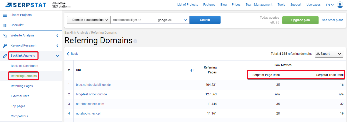Open blog-test.nbb-cloud.de URL link
Image resolution: width=347 pixels, height=122 pixels.
(x=91, y=94)
